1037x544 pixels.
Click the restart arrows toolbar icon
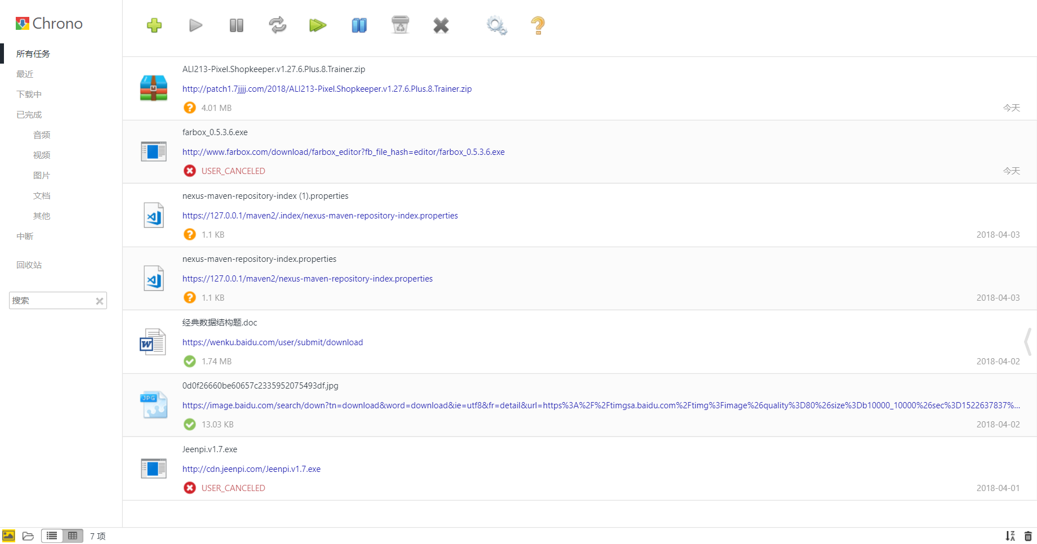277,25
